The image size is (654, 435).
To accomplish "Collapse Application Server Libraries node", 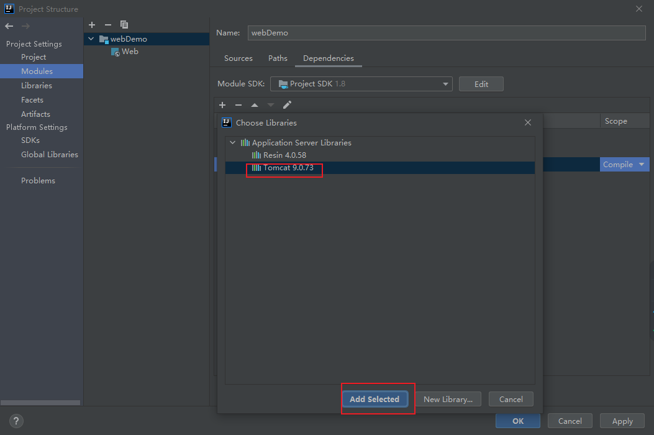I will click(233, 143).
